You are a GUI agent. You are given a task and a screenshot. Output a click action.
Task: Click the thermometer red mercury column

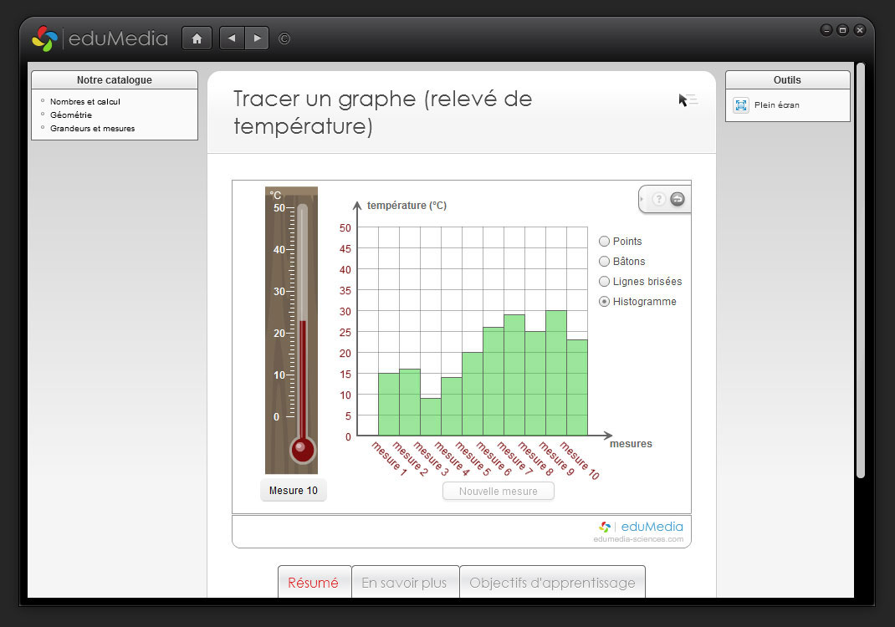click(303, 376)
